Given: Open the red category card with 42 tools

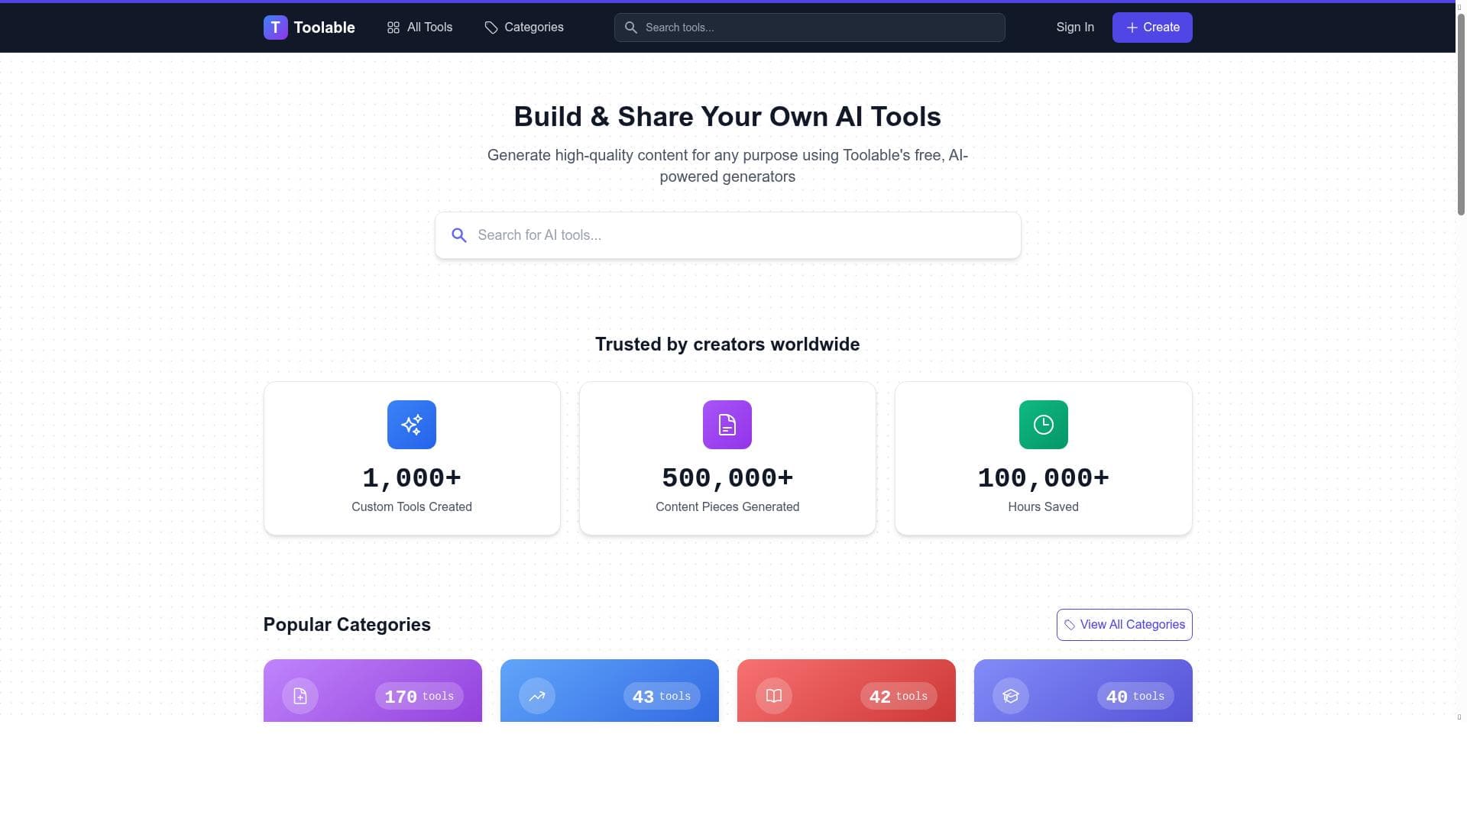Looking at the screenshot, I should [847, 691].
